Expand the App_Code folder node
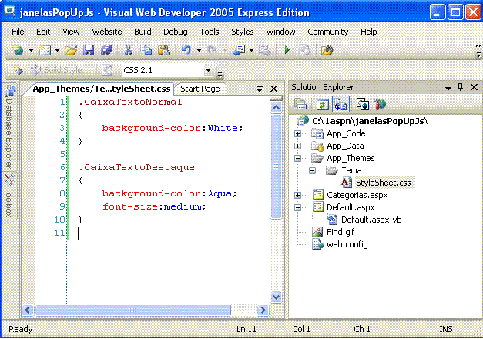483x339 pixels. 297,133
